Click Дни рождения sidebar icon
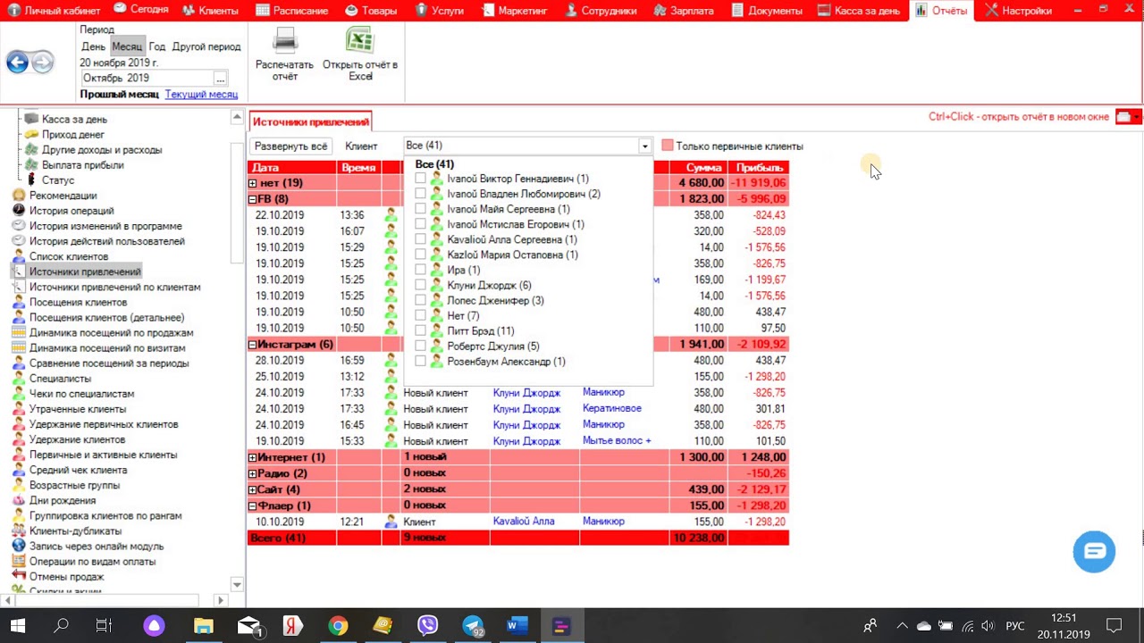 [x=19, y=501]
